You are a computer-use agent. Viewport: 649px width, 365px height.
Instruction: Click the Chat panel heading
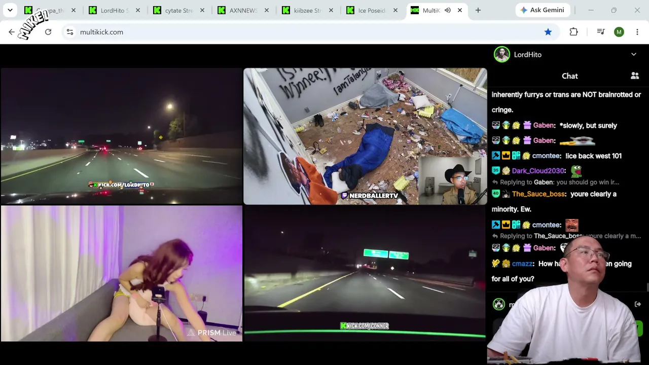pyautogui.click(x=570, y=76)
